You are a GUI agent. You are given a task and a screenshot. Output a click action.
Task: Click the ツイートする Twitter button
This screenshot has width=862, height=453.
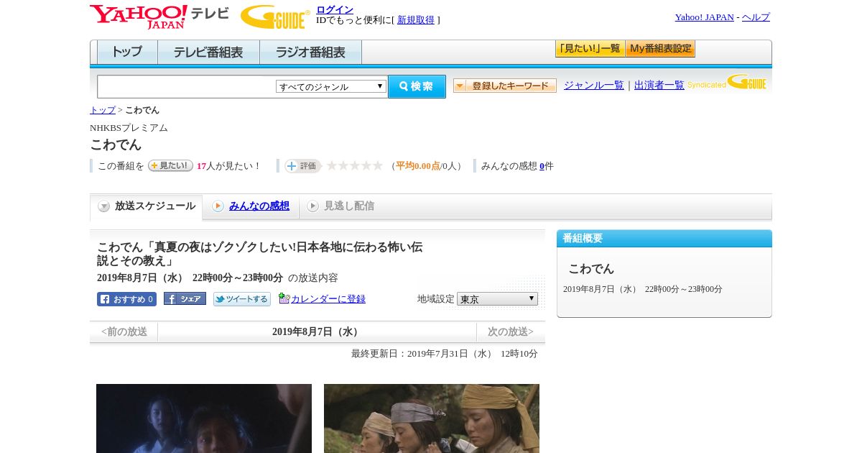tap(241, 299)
